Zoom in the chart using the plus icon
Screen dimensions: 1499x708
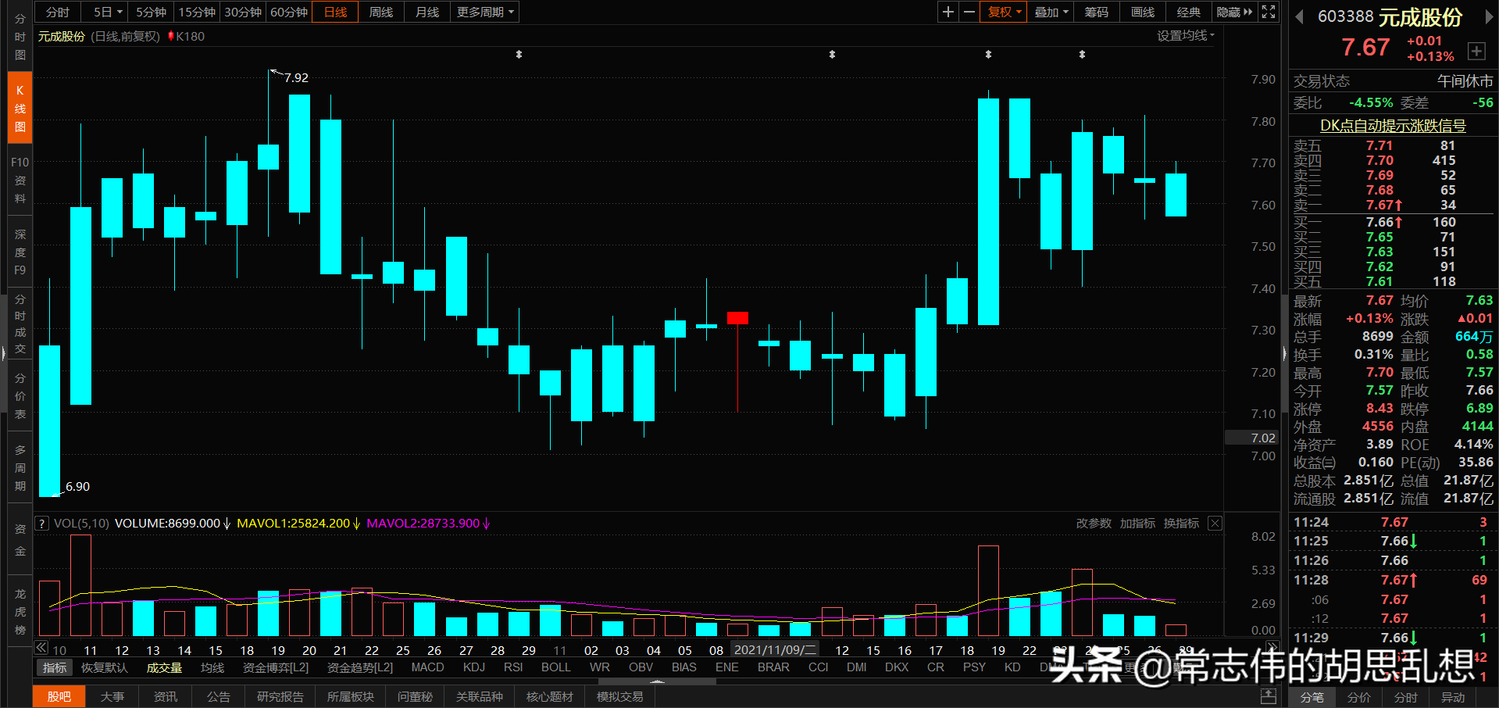(947, 12)
